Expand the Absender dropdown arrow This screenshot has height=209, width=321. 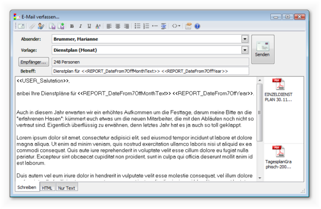pos(244,39)
